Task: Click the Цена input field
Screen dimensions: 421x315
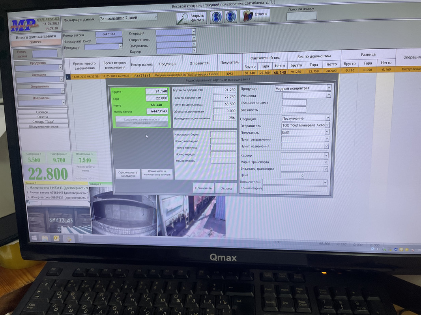Action: 292,176
